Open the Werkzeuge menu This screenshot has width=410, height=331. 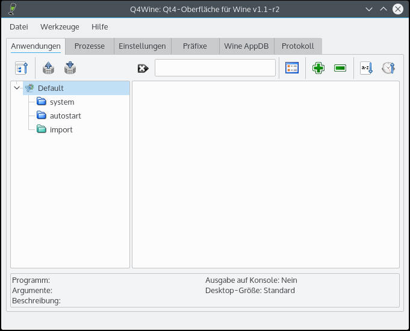pos(60,27)
